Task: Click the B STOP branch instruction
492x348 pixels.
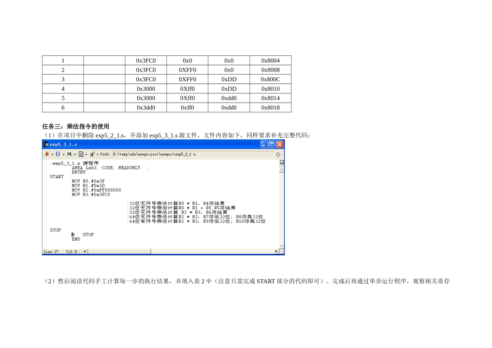Action: click(83, 235)
